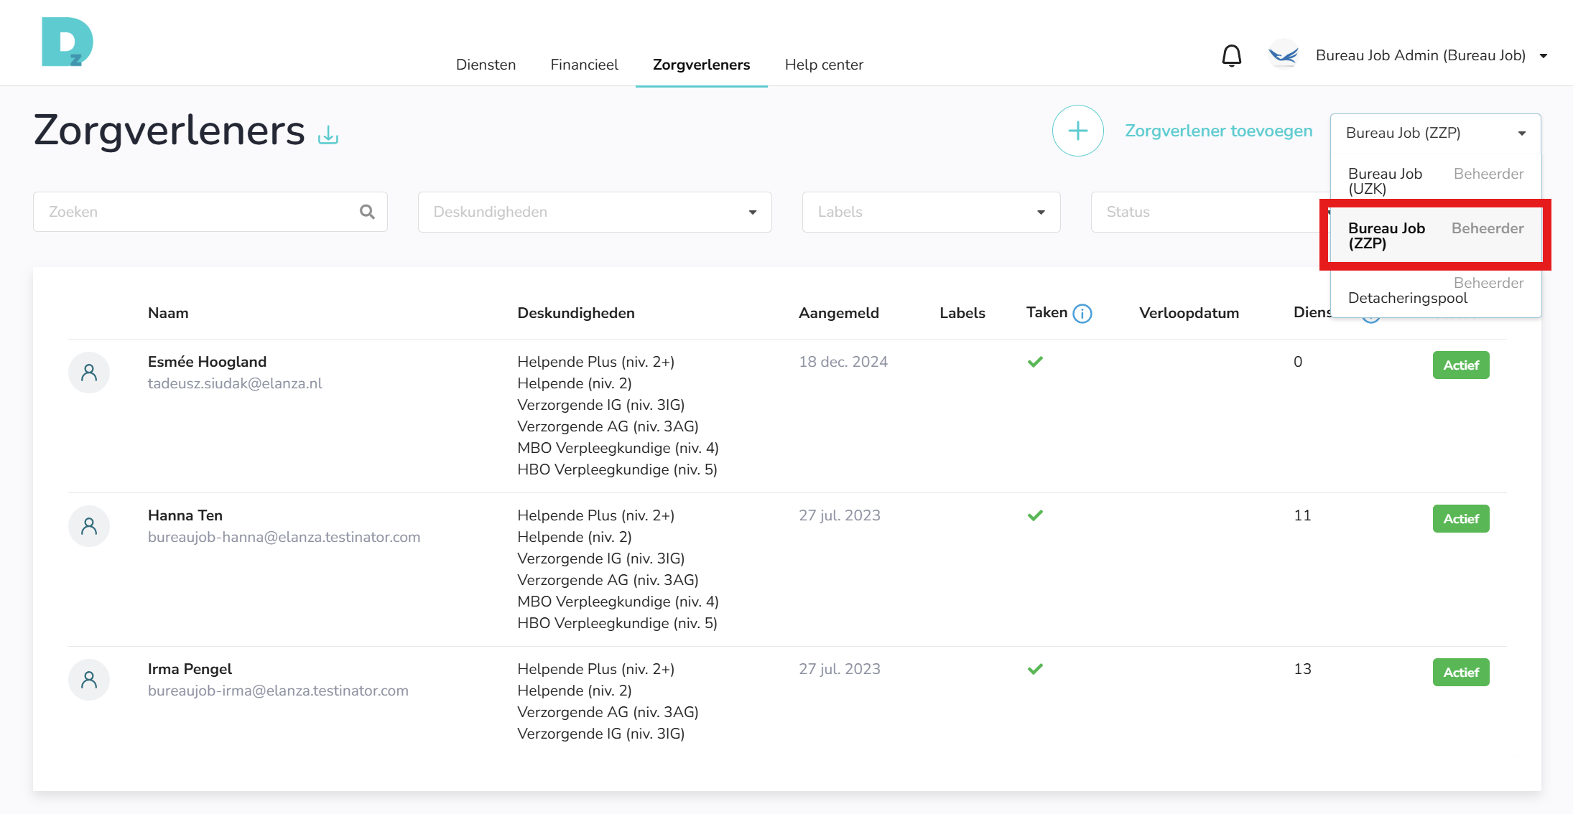Click the Taken info icon
Viewport: 1573px width, 814px height.
click(x=1082, y=314)
